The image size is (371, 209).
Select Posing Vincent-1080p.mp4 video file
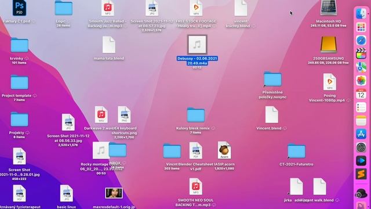[330, 82]
